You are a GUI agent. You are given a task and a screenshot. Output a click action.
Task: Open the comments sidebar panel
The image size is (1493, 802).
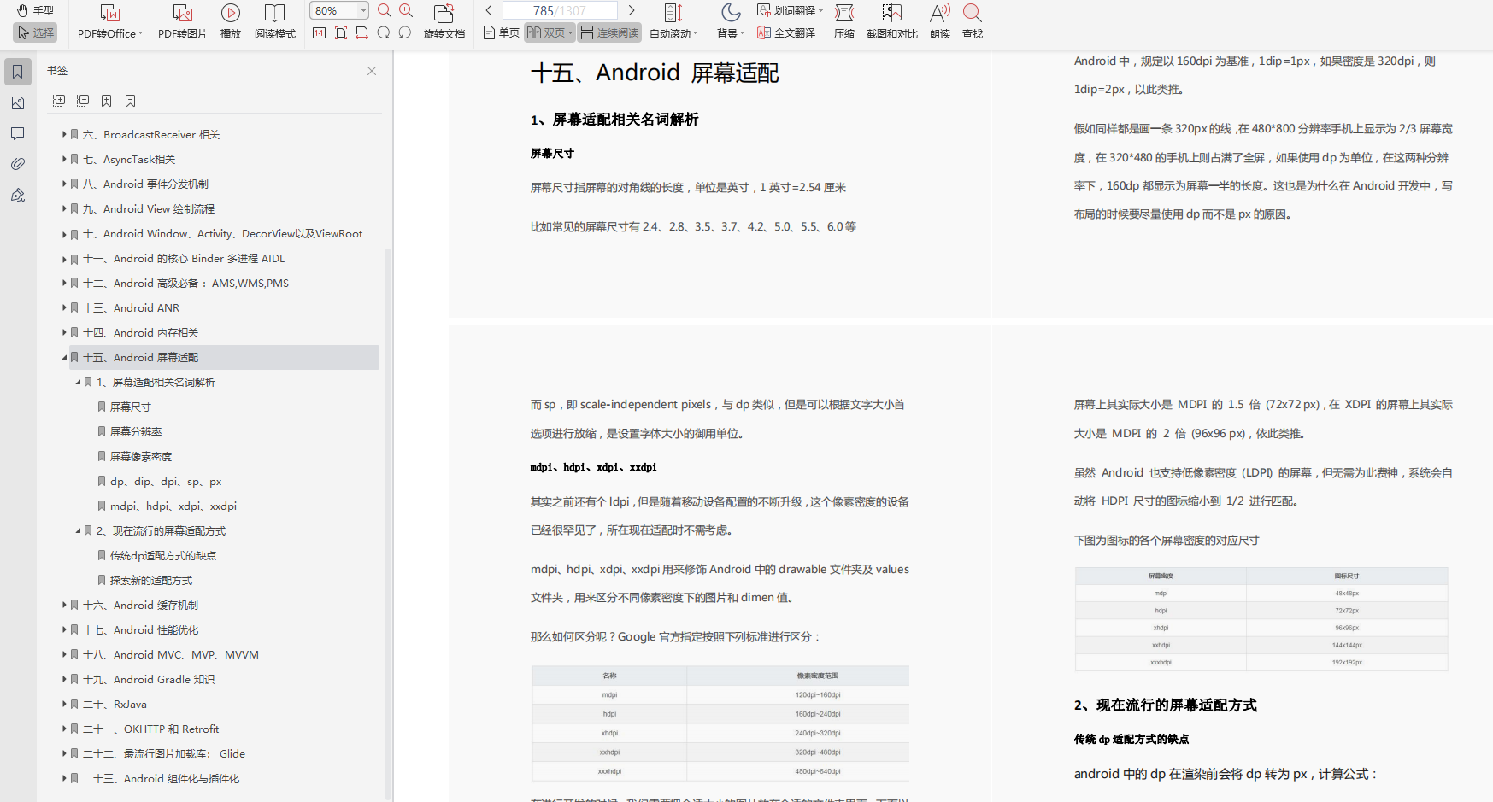pos(18,133)
